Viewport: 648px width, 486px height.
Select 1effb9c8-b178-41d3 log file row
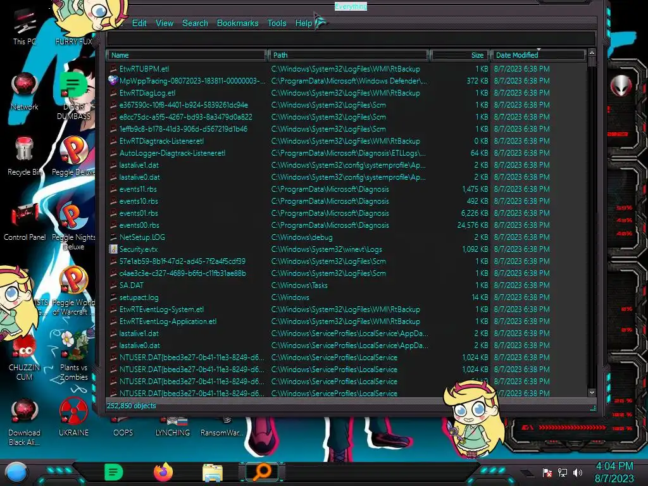(x=346, y=129)
